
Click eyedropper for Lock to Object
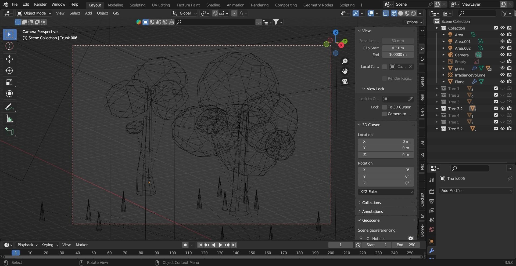click(x=410, y=99)
